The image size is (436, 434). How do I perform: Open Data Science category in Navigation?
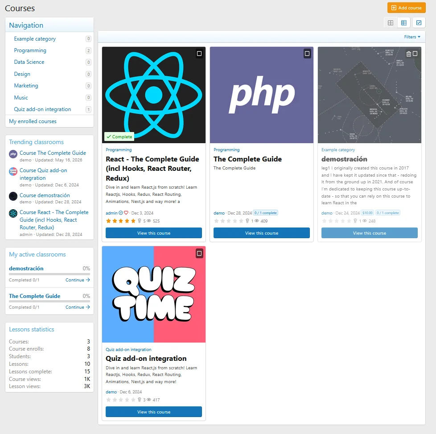coord(29,62)
